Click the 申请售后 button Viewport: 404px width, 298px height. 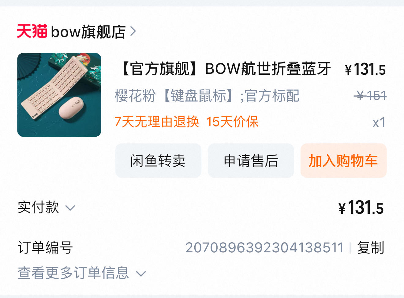point(251,160)
